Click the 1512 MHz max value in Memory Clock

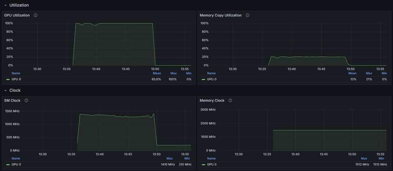tap(362, 164)
